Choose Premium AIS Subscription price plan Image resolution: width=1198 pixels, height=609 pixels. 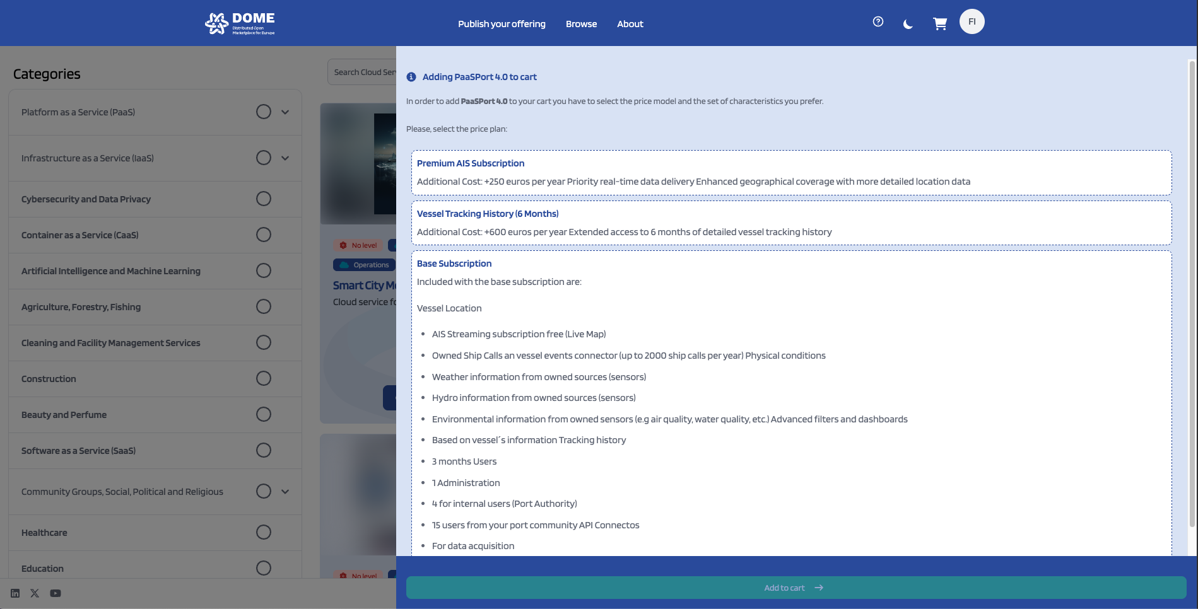791,173
